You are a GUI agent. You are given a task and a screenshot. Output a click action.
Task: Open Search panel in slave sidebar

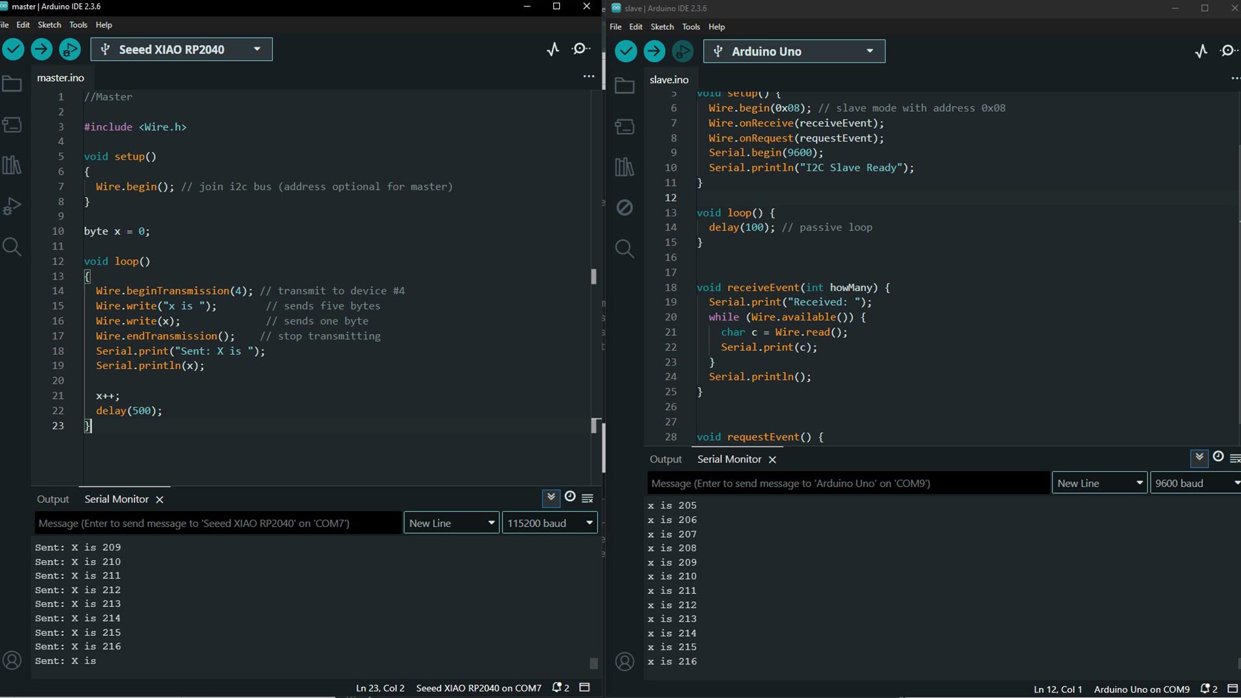624,249
